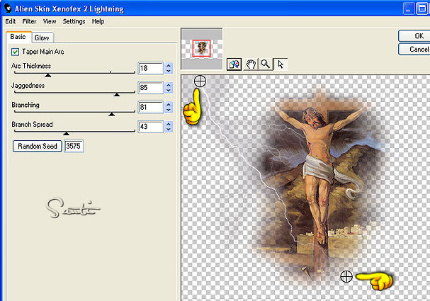Image resolution: width=430 pixels, height=301 pixels.
Task: Toggle the original/preview compare icon
Action: point(234,64)
